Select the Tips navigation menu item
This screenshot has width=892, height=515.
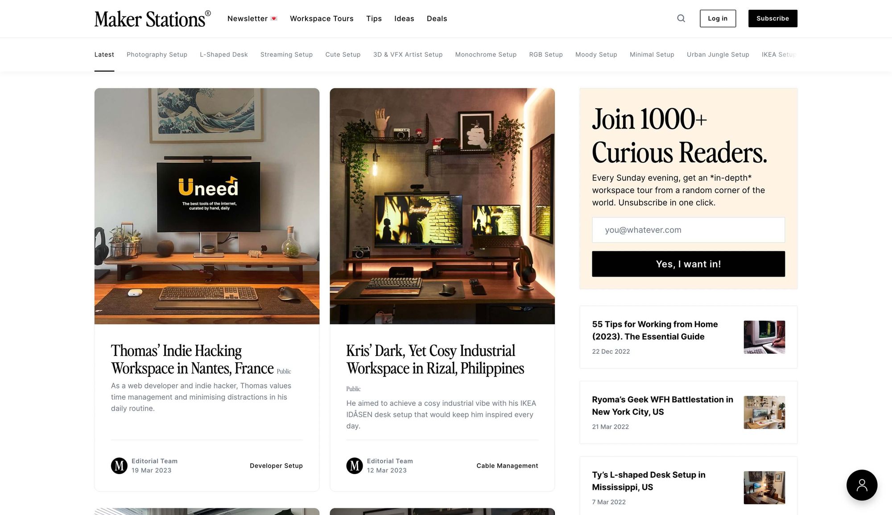pyautogui.click(x=374, y=18)
